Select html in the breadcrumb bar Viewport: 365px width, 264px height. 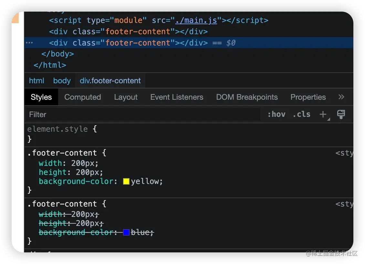coord(36,81)
